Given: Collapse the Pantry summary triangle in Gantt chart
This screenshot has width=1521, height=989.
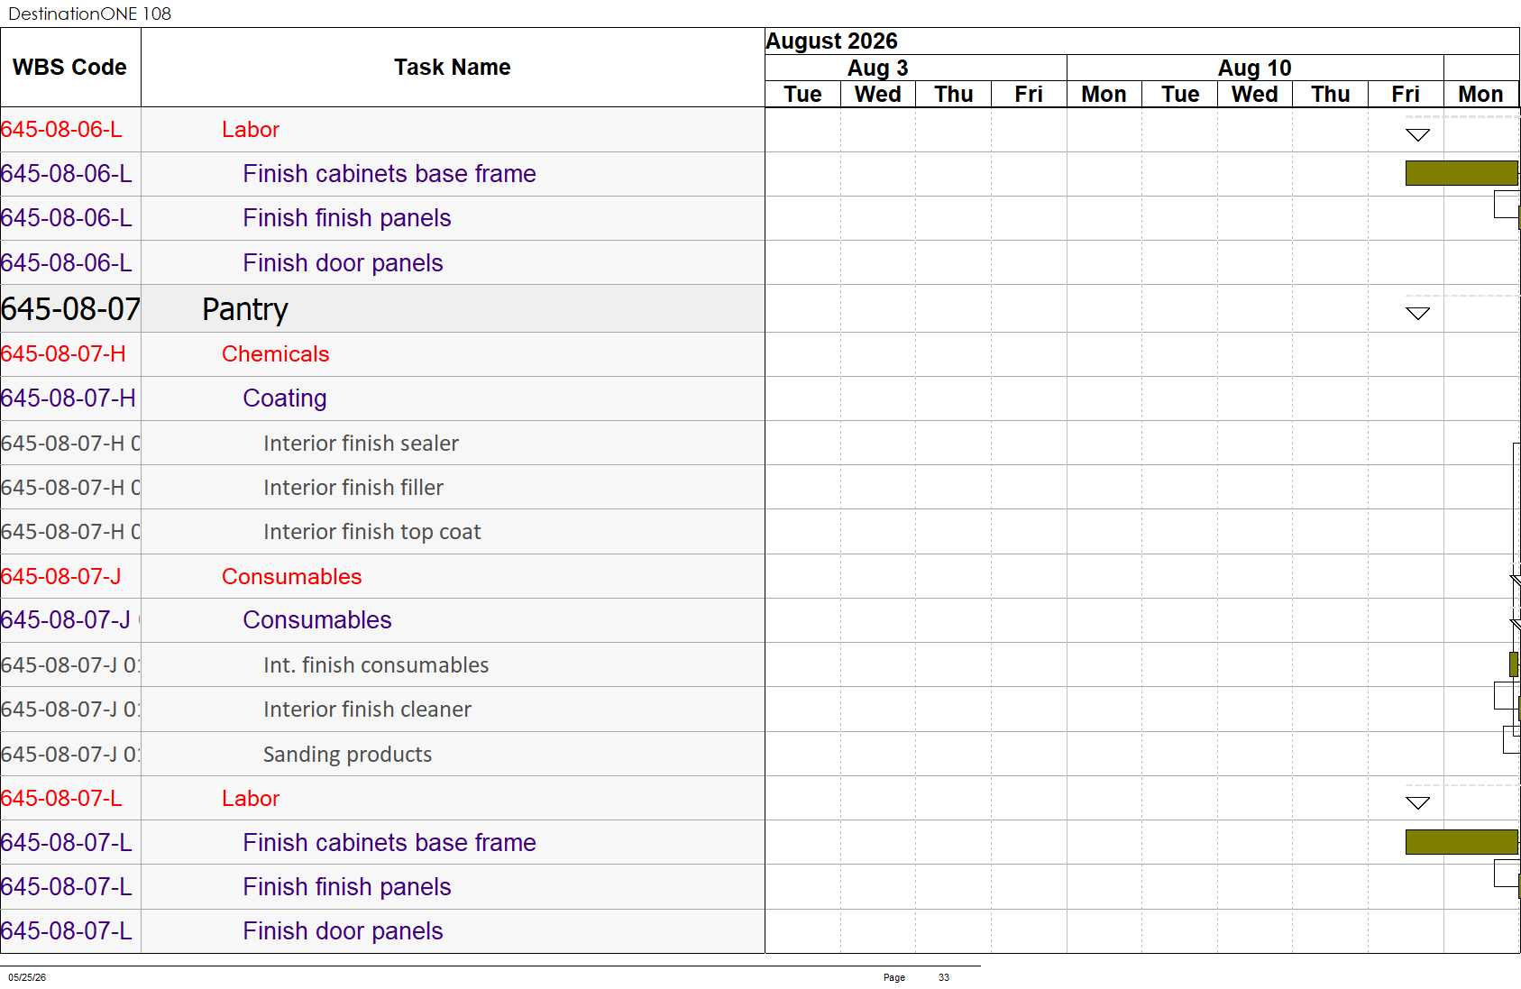Looking at the screenshot, I should pyautogui.click(x=1417, y=314).
